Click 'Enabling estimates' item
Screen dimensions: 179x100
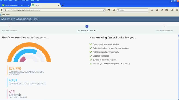(x=101, y=56)
